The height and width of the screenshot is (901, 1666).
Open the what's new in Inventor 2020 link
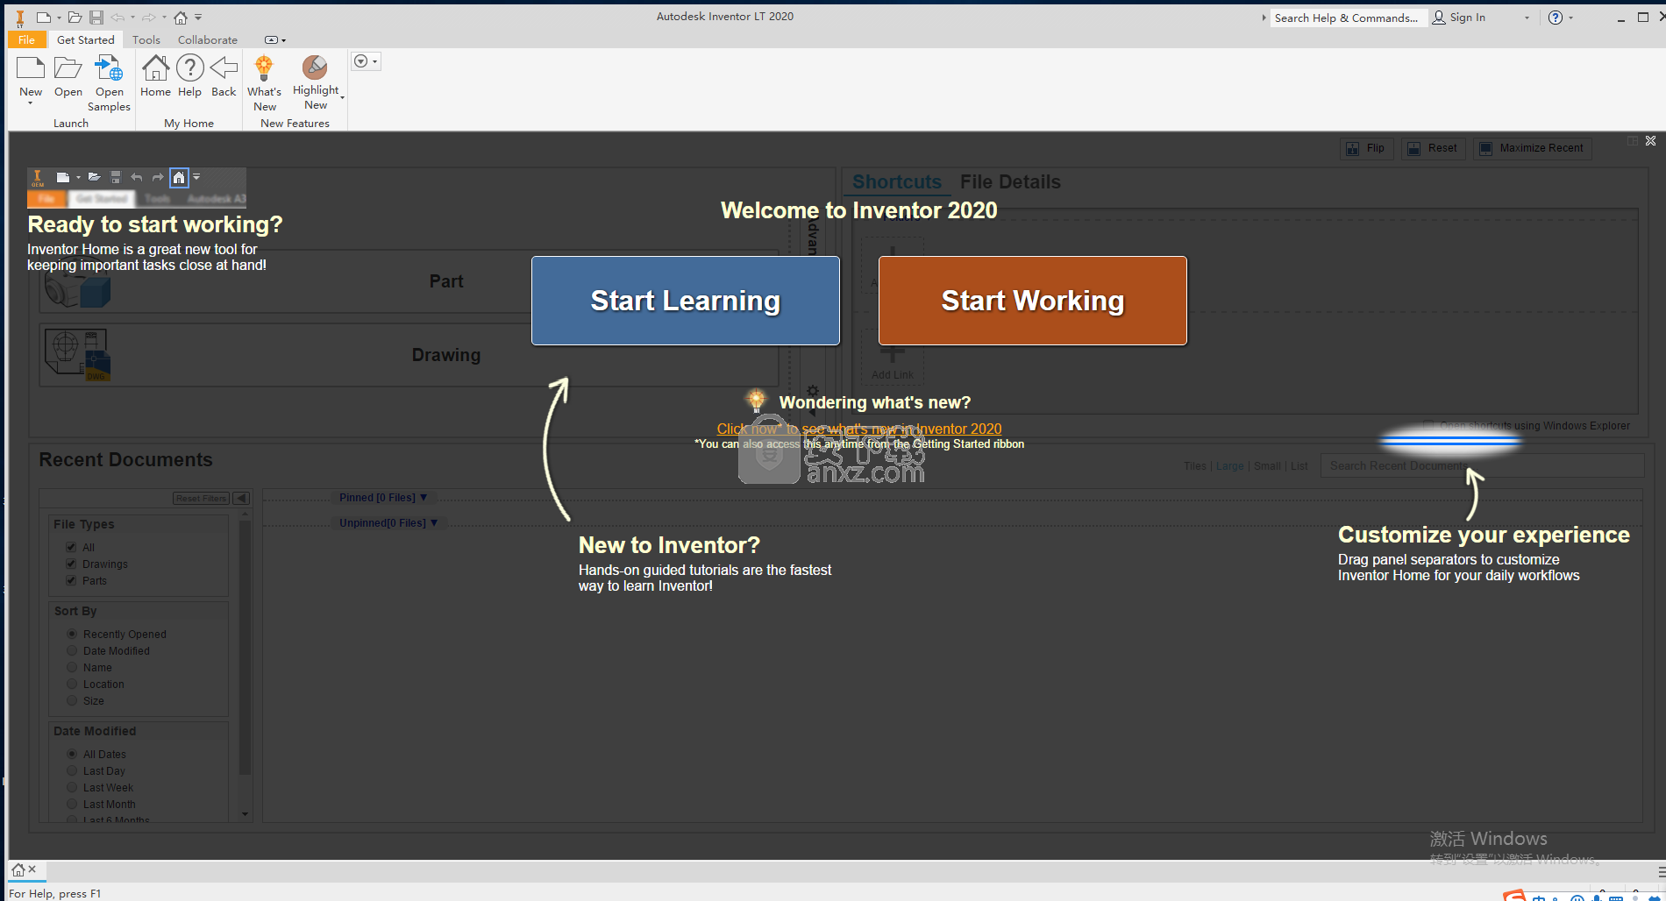859,429
